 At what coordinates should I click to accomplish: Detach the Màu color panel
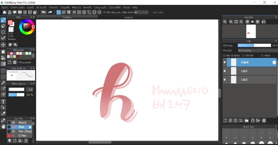click(31, 17)
